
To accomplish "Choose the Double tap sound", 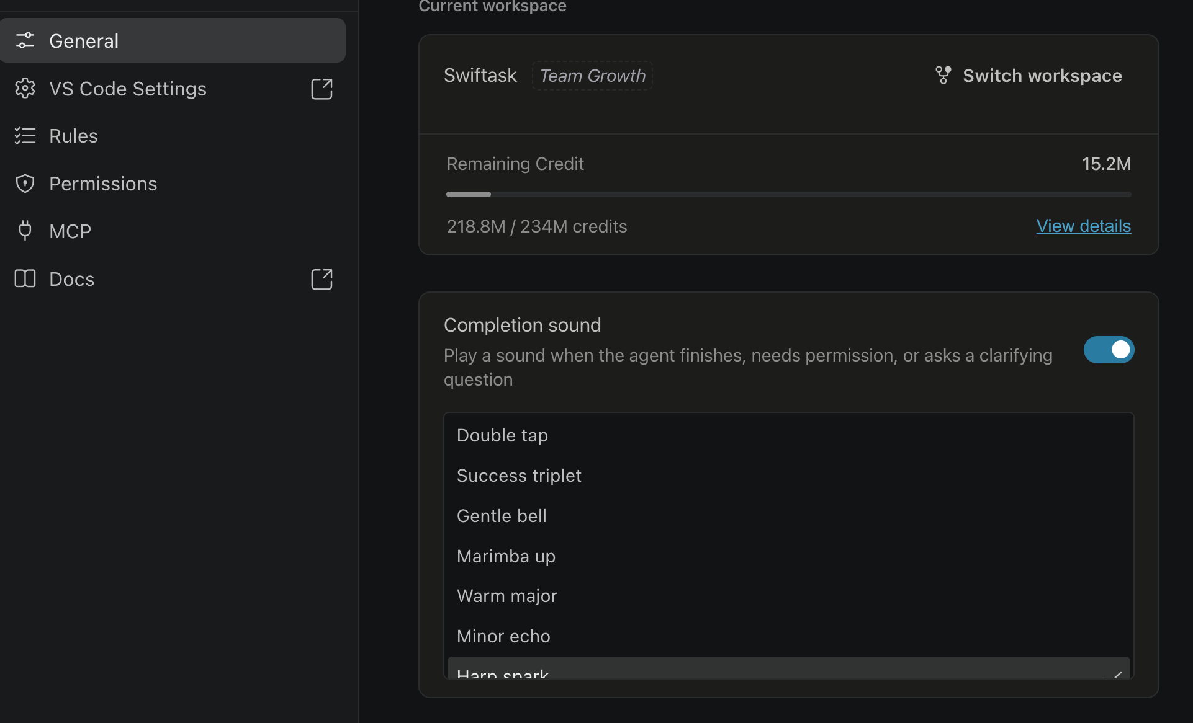I will pos(788,435).
